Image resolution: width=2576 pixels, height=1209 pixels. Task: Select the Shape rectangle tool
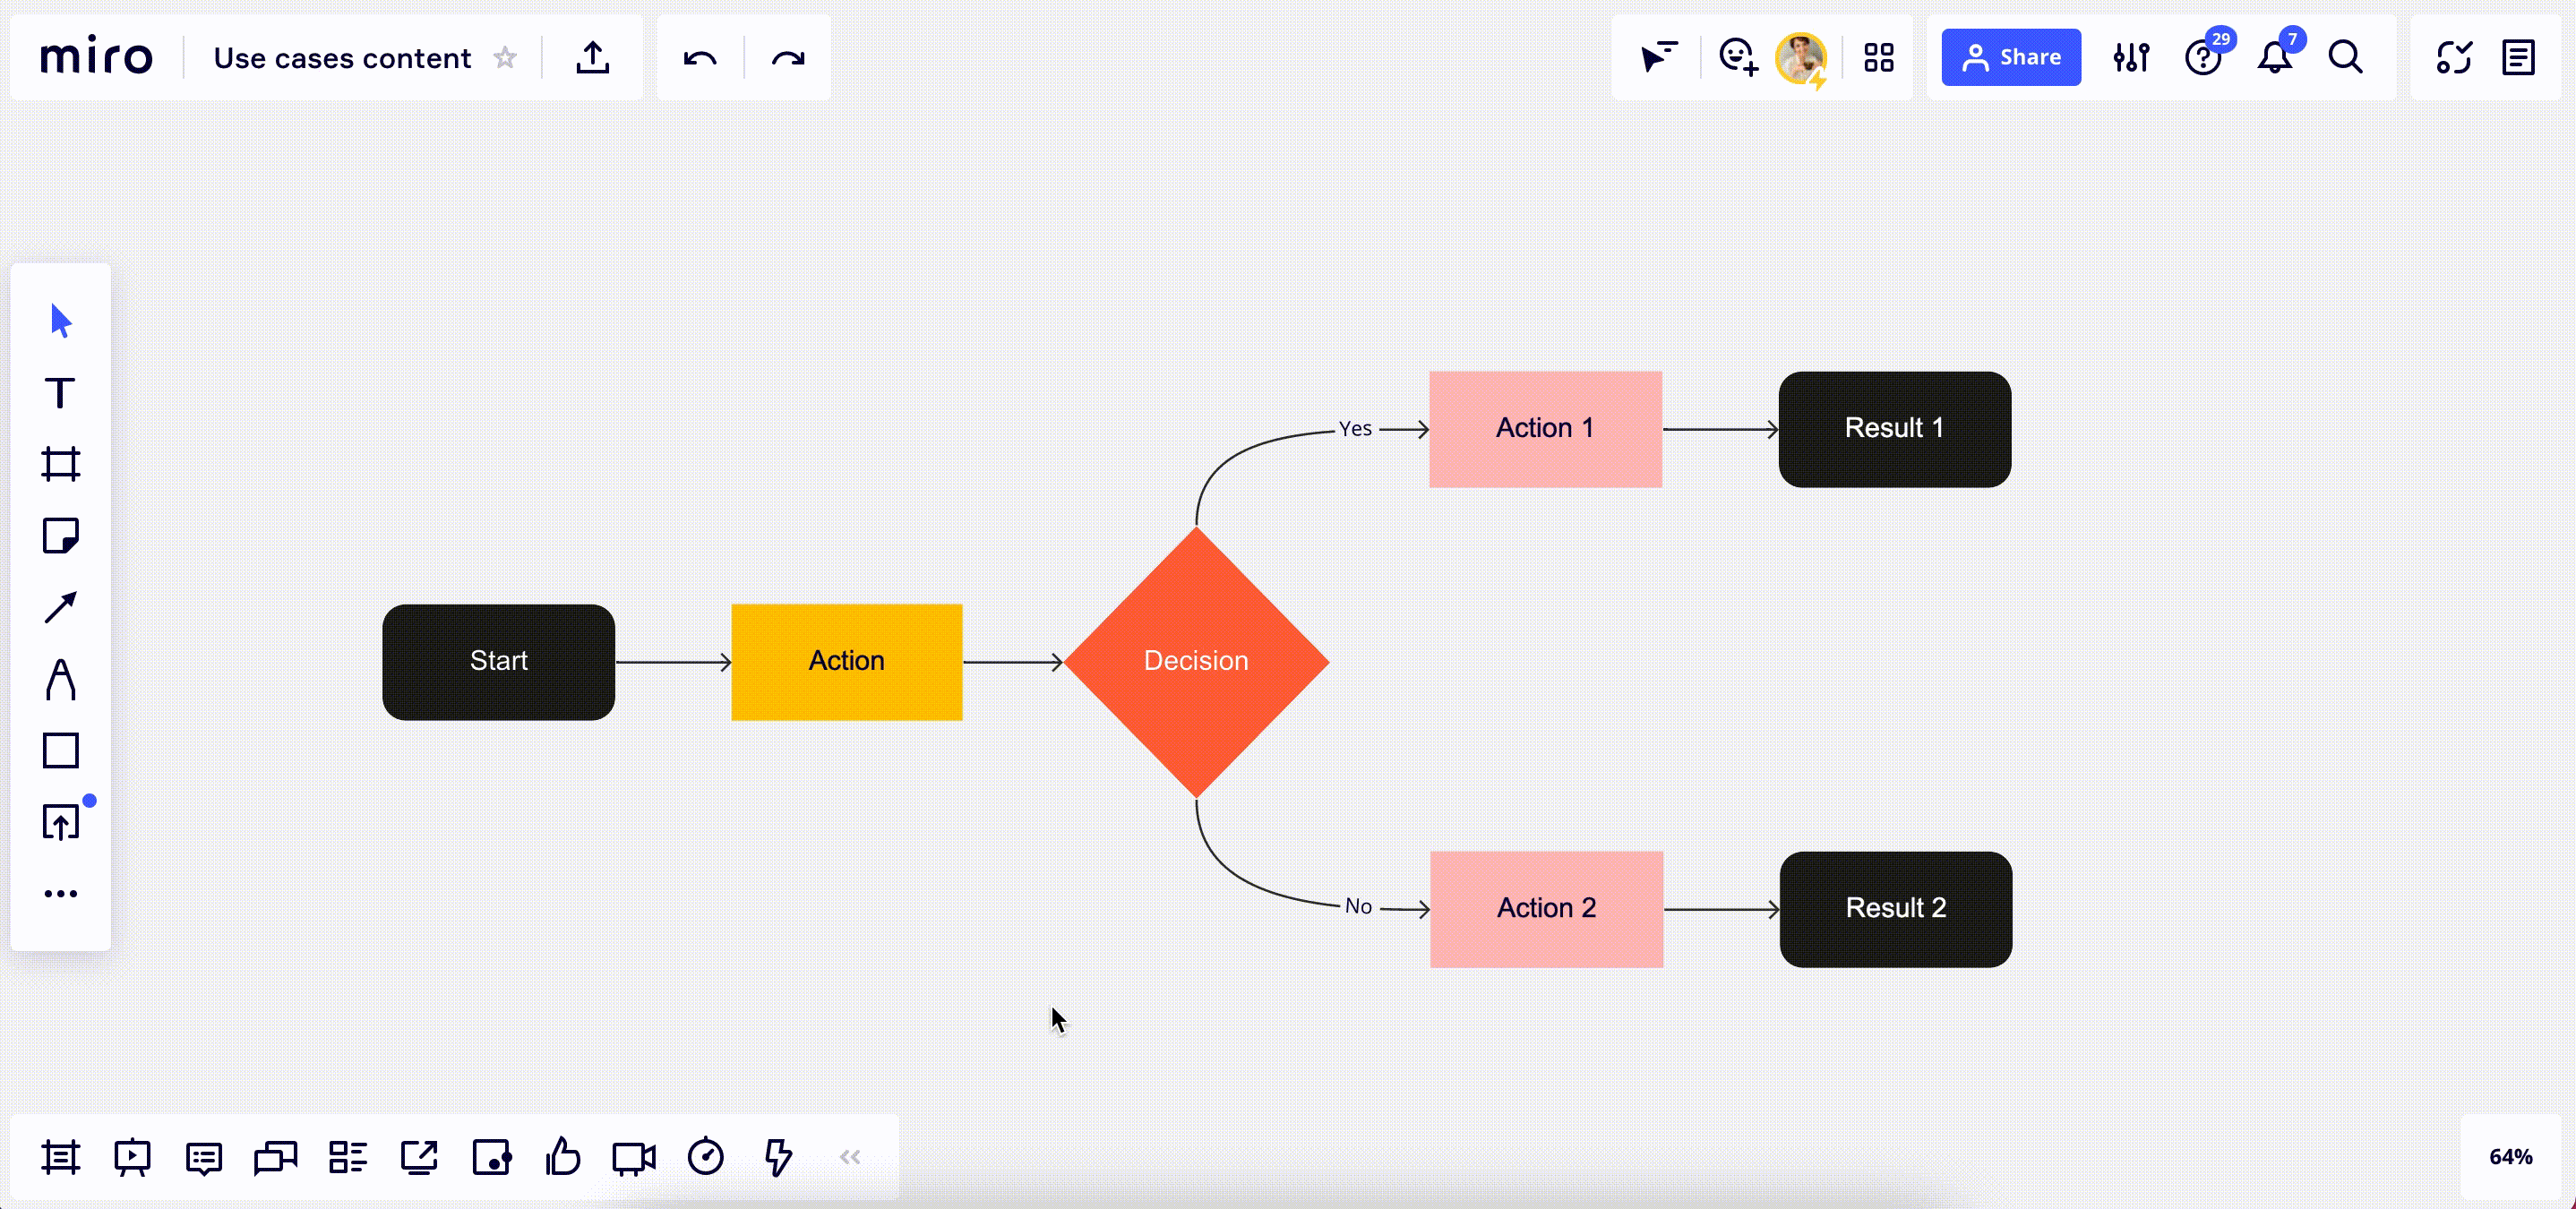click(60, 750)
